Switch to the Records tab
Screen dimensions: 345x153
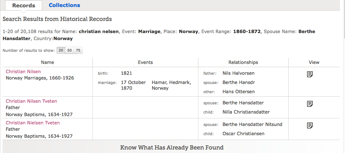coord(24,5)
